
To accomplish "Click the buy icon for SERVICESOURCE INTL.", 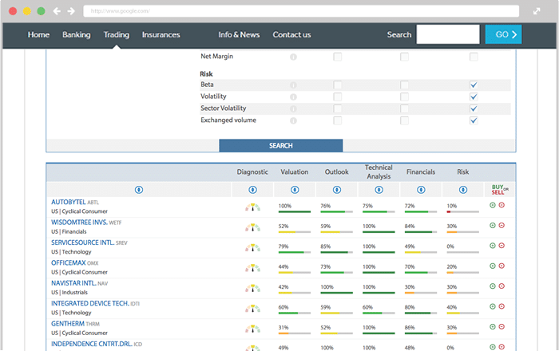I will tap(493, 246).
